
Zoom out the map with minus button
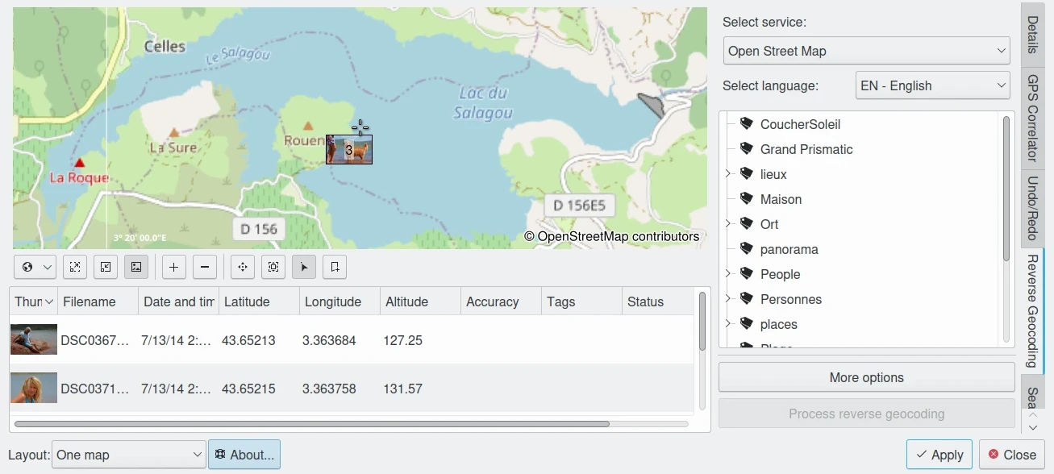tap(205, 267)
